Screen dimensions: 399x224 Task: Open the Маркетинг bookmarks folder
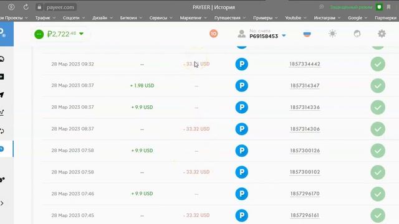193,18
